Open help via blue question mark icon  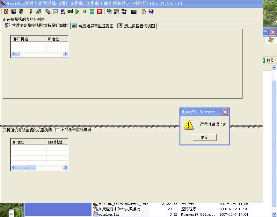(x=151, y=12)
